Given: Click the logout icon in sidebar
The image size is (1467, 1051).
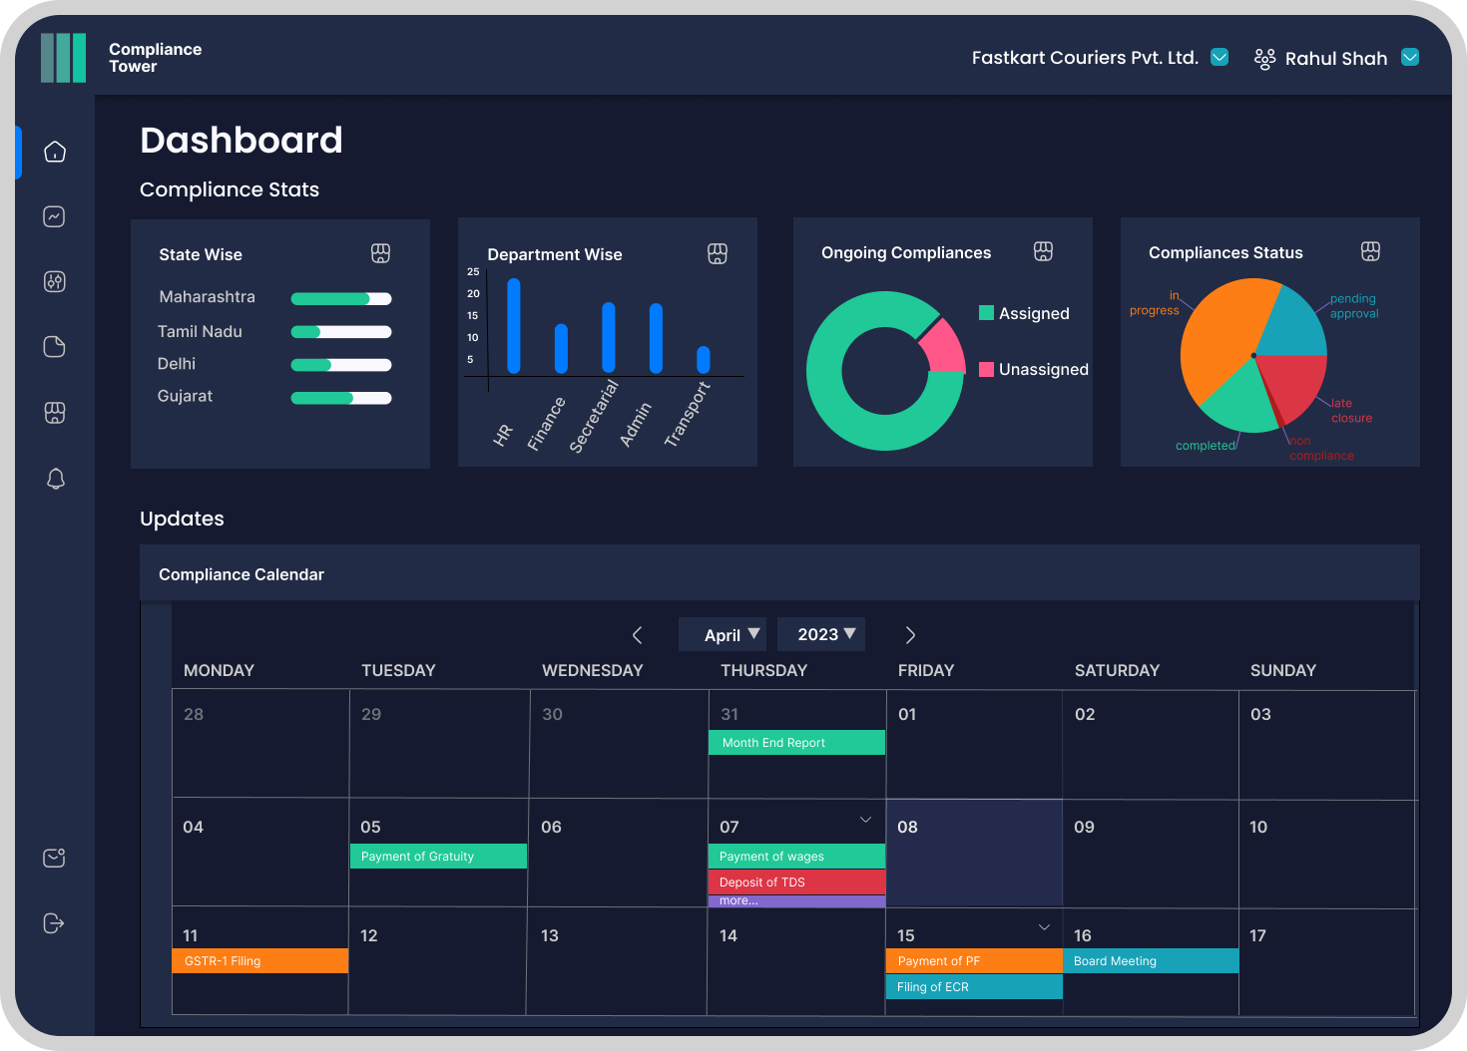Looking at the screenshot, I should pos(55,923).
